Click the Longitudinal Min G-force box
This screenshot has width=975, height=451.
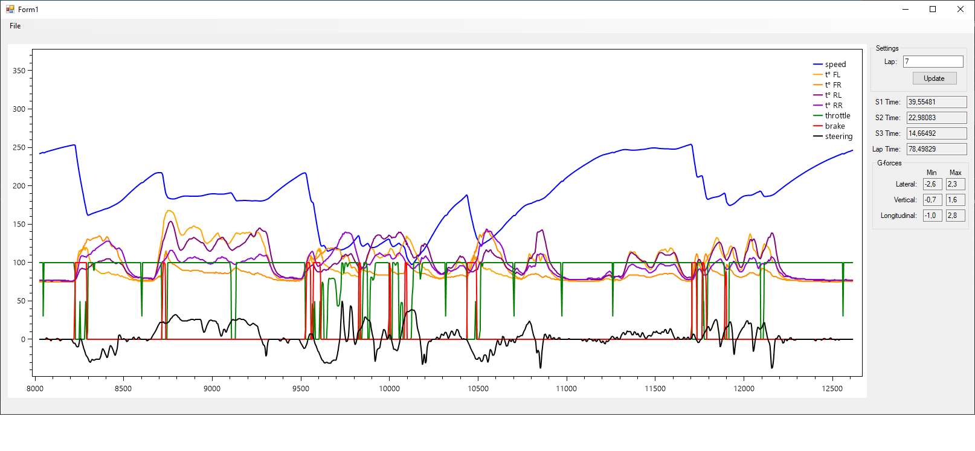pos(932,216)
